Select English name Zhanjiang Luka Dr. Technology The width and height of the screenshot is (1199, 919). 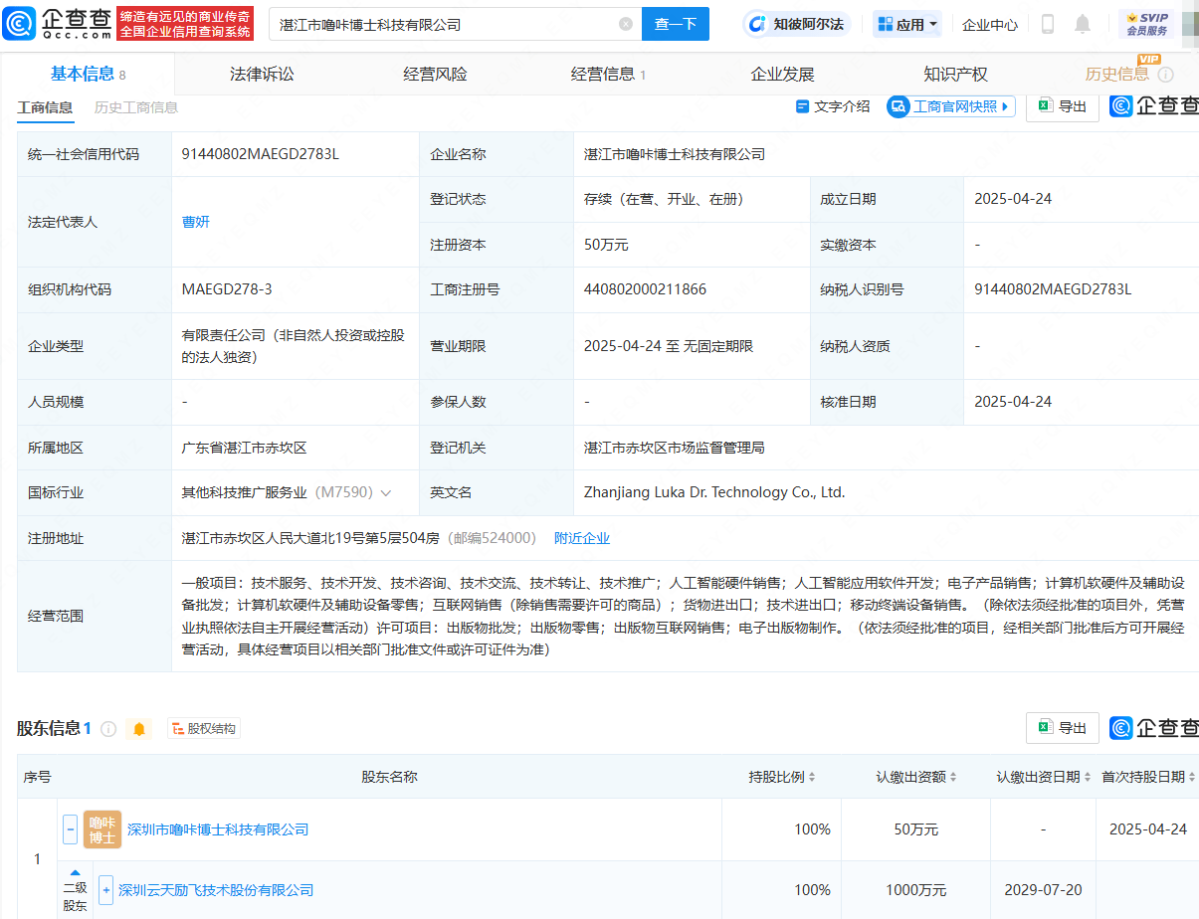point(714,492)
